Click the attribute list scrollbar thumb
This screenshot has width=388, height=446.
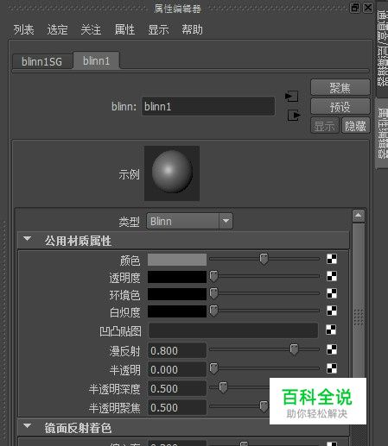click(359, 300)
